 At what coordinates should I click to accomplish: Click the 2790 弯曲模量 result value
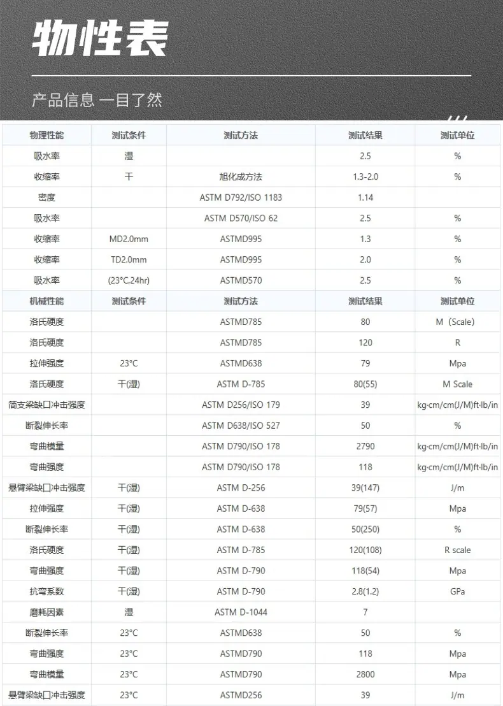coord(365,446)
